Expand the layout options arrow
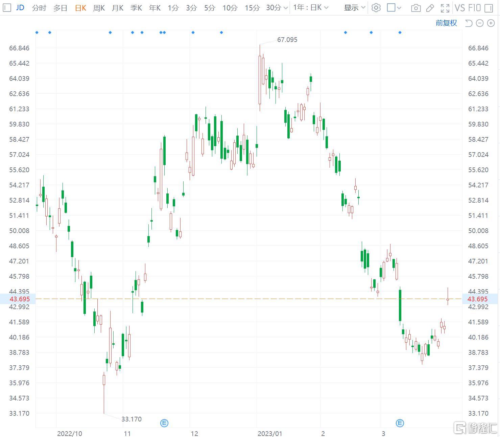Screen dimensions: 500x437 [x=399, y=8]
